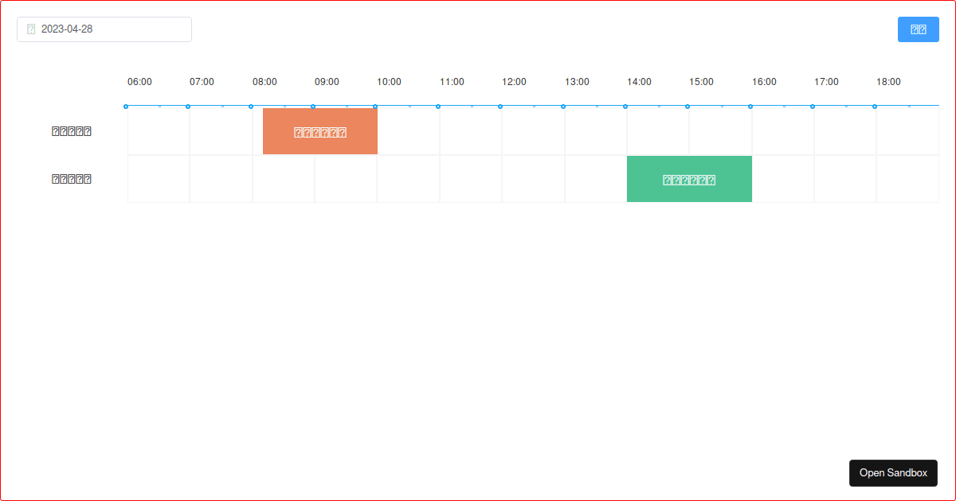Click the timeline marker at 06:00
This screenshot has height=501, width=956.
click(127, 105)
